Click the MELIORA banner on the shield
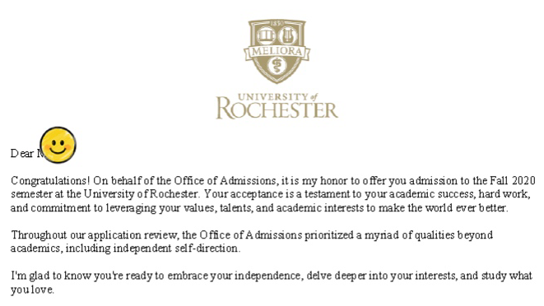Screen dimensions: 544x306 [x=277, y=52]
